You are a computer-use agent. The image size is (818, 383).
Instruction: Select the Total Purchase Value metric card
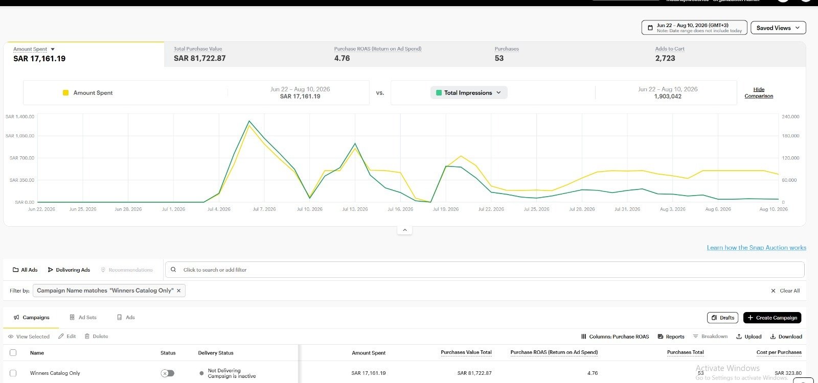244,54
